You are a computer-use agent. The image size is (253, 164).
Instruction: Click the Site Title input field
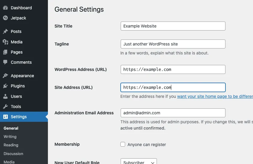tap(173, 26)
